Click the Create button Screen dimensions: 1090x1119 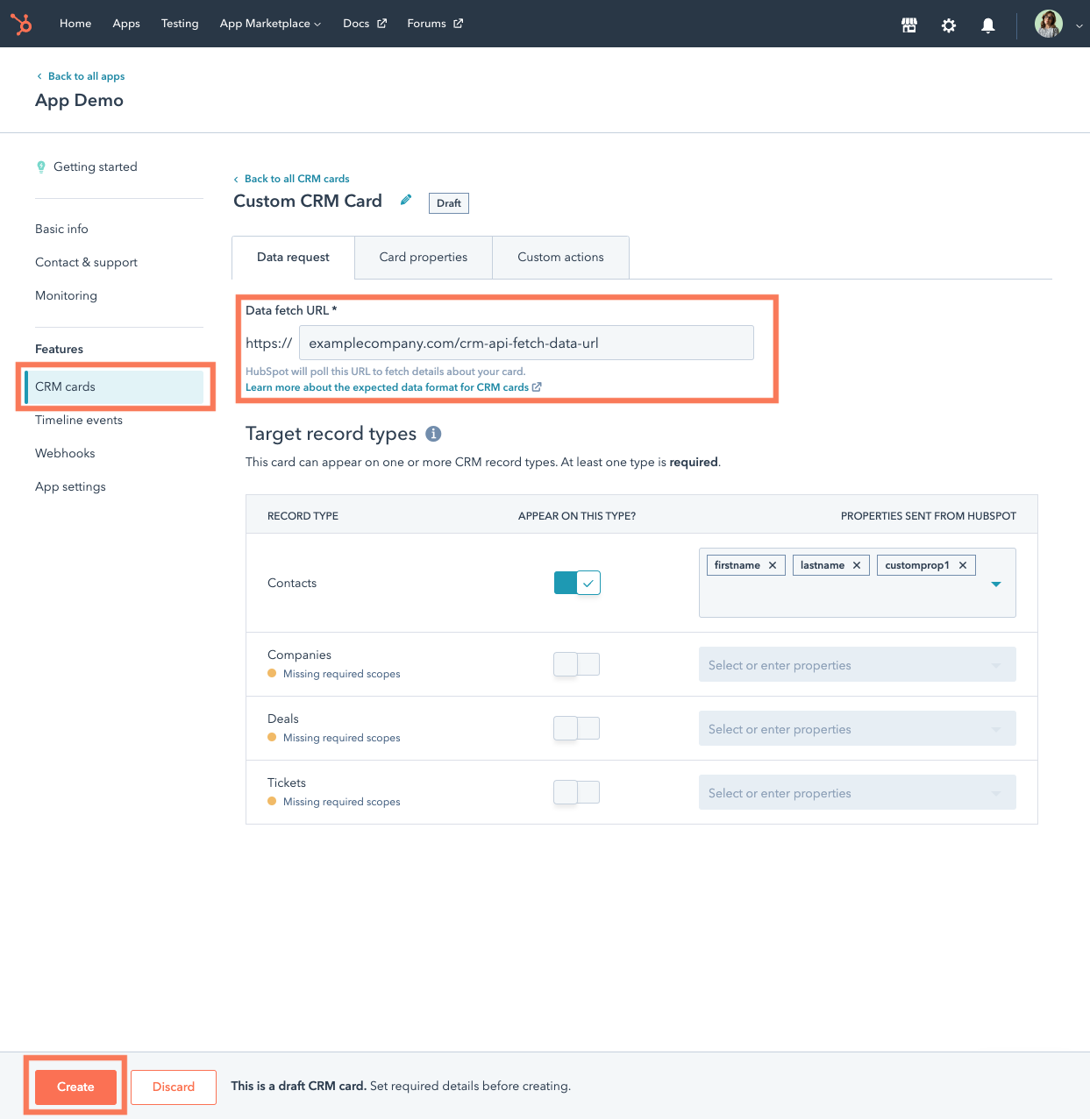[x=75, y=1087]
